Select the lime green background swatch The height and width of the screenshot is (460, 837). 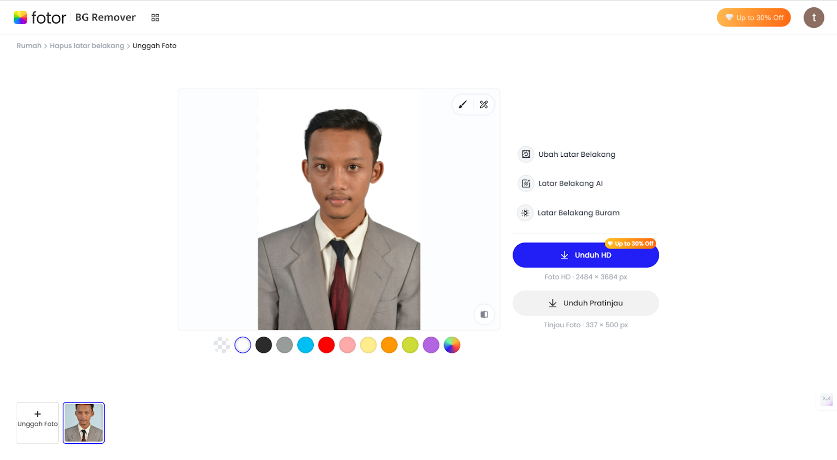point(410,345)
